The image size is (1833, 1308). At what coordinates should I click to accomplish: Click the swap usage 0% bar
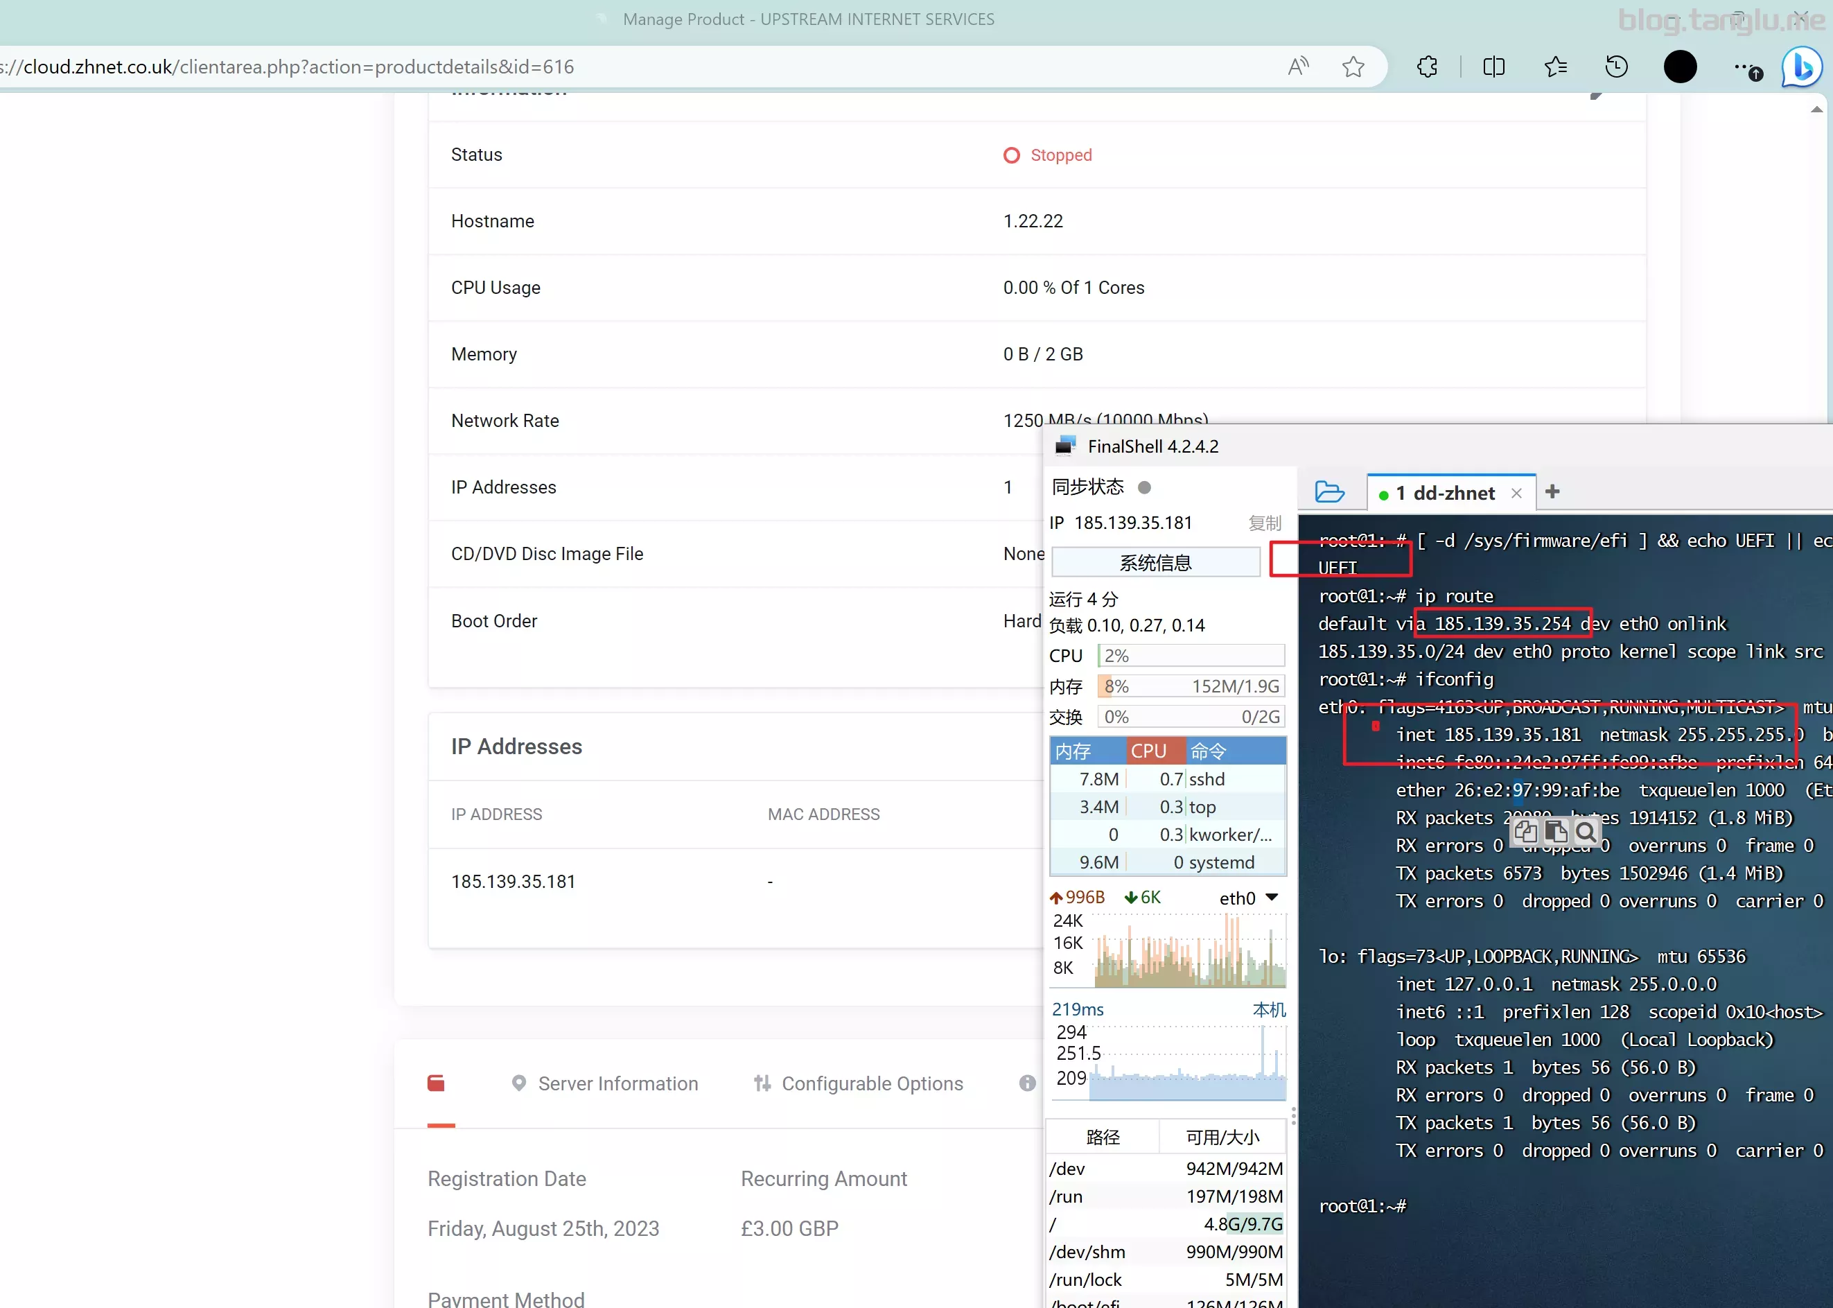click(1191, 717)
